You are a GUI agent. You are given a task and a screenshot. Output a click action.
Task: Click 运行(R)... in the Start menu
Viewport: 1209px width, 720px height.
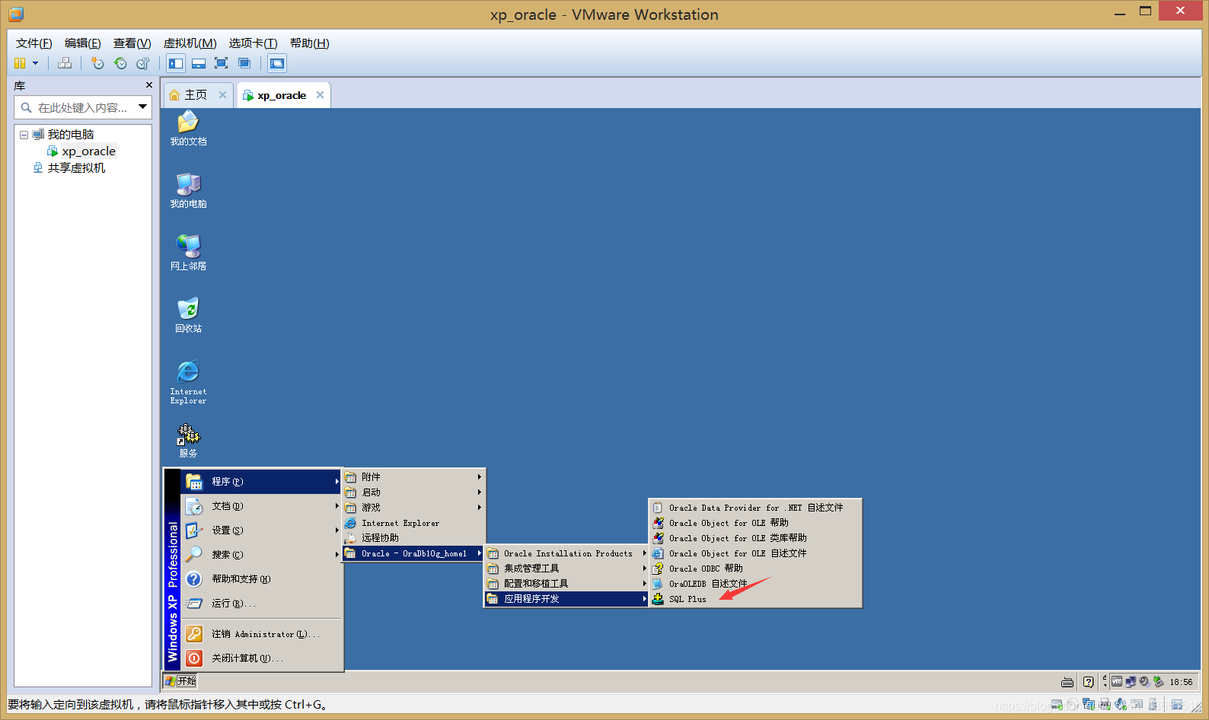(261, 604)
